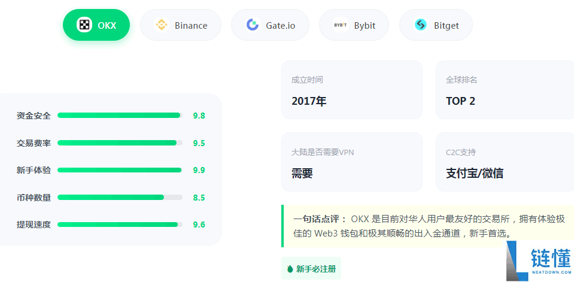Select the OKX exchange tab
The width and height of the screenshot is (574, 282).
96,25
